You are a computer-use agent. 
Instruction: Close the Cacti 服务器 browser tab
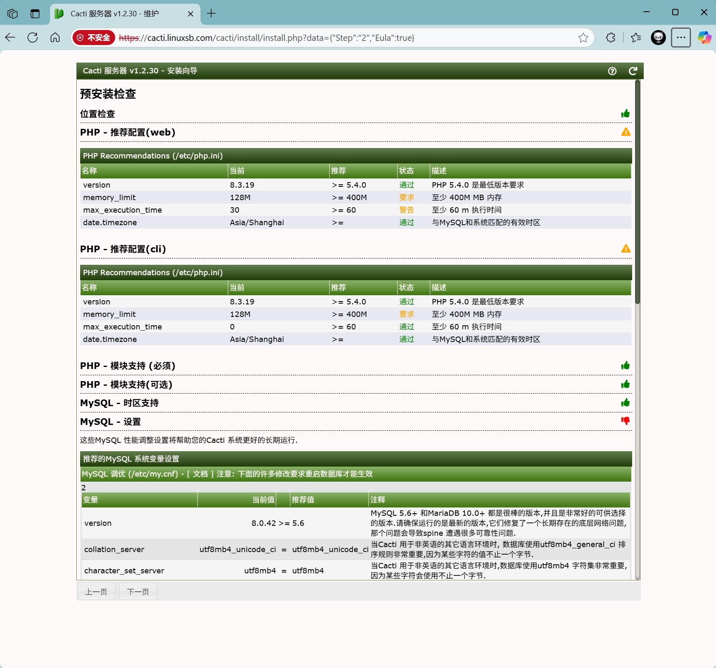pos(191,14)
